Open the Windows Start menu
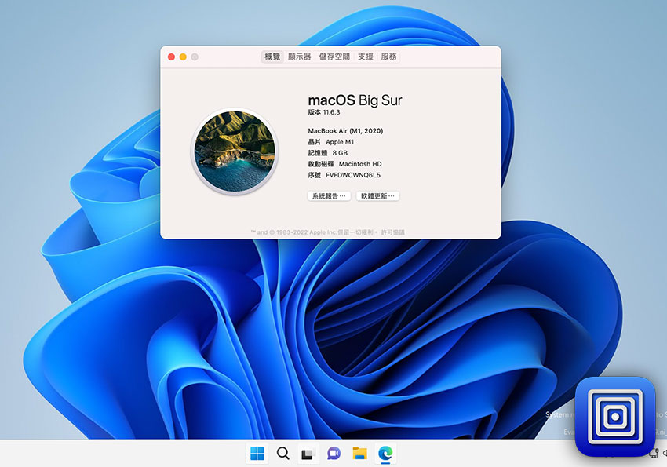This screenshot has width=667, height=467. (257, 454)
